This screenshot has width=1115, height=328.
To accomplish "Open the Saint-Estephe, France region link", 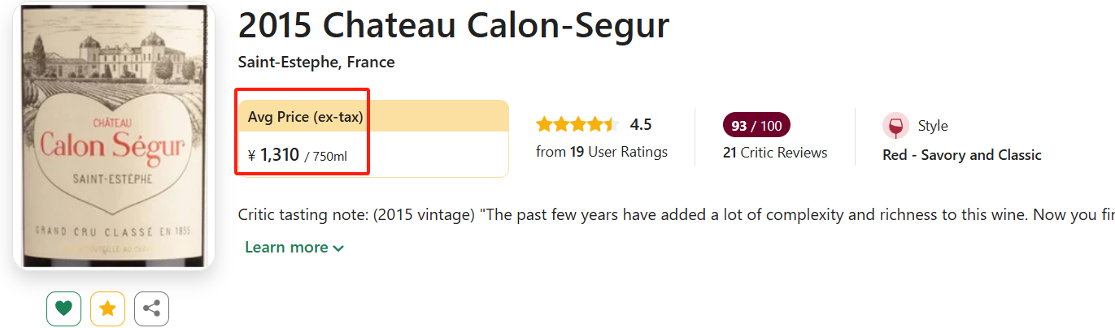I will [x=316, y=63].
